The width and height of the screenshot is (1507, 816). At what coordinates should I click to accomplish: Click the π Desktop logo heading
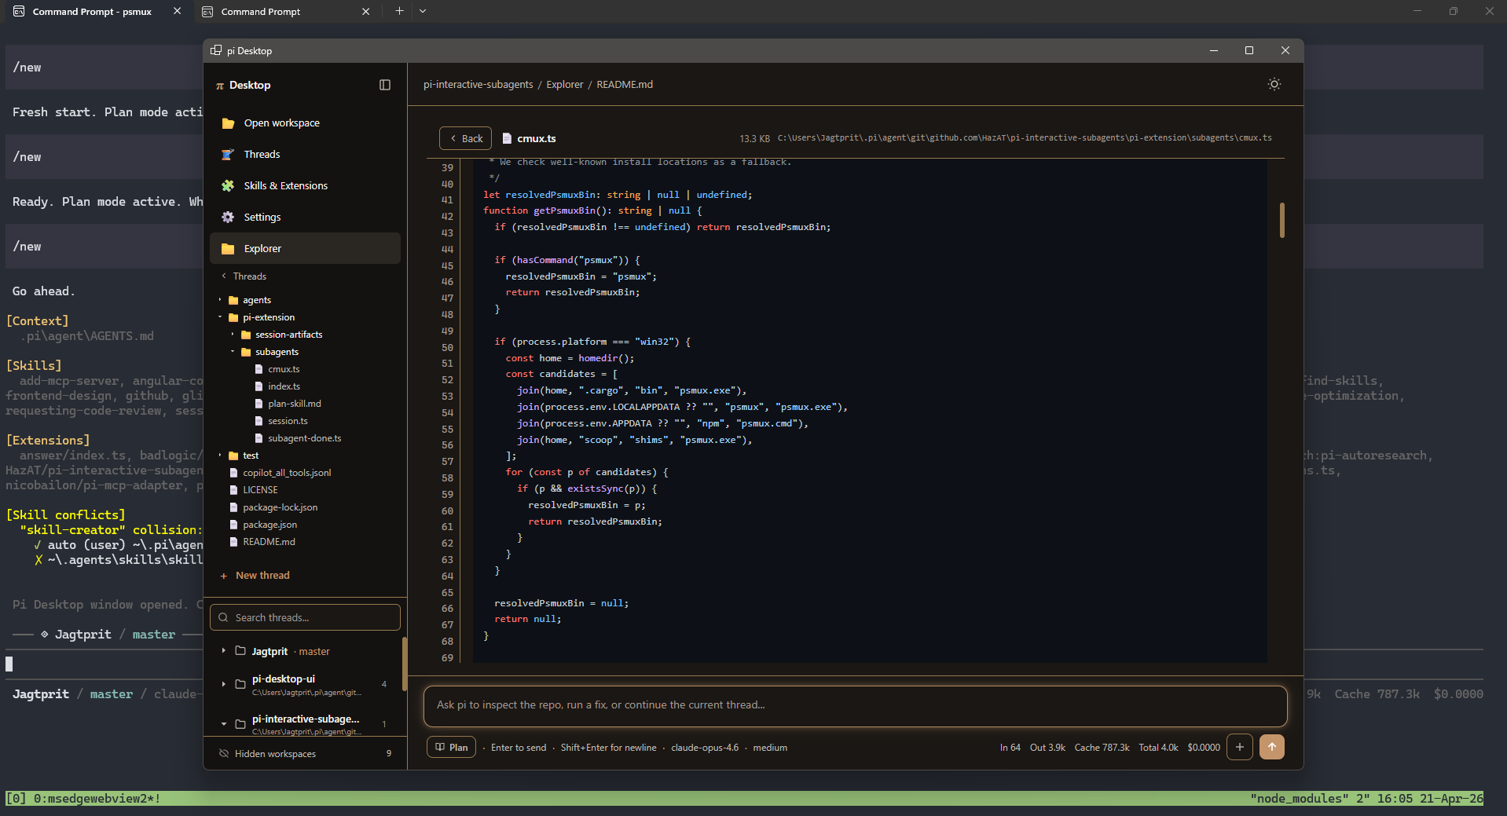point(243,85)
